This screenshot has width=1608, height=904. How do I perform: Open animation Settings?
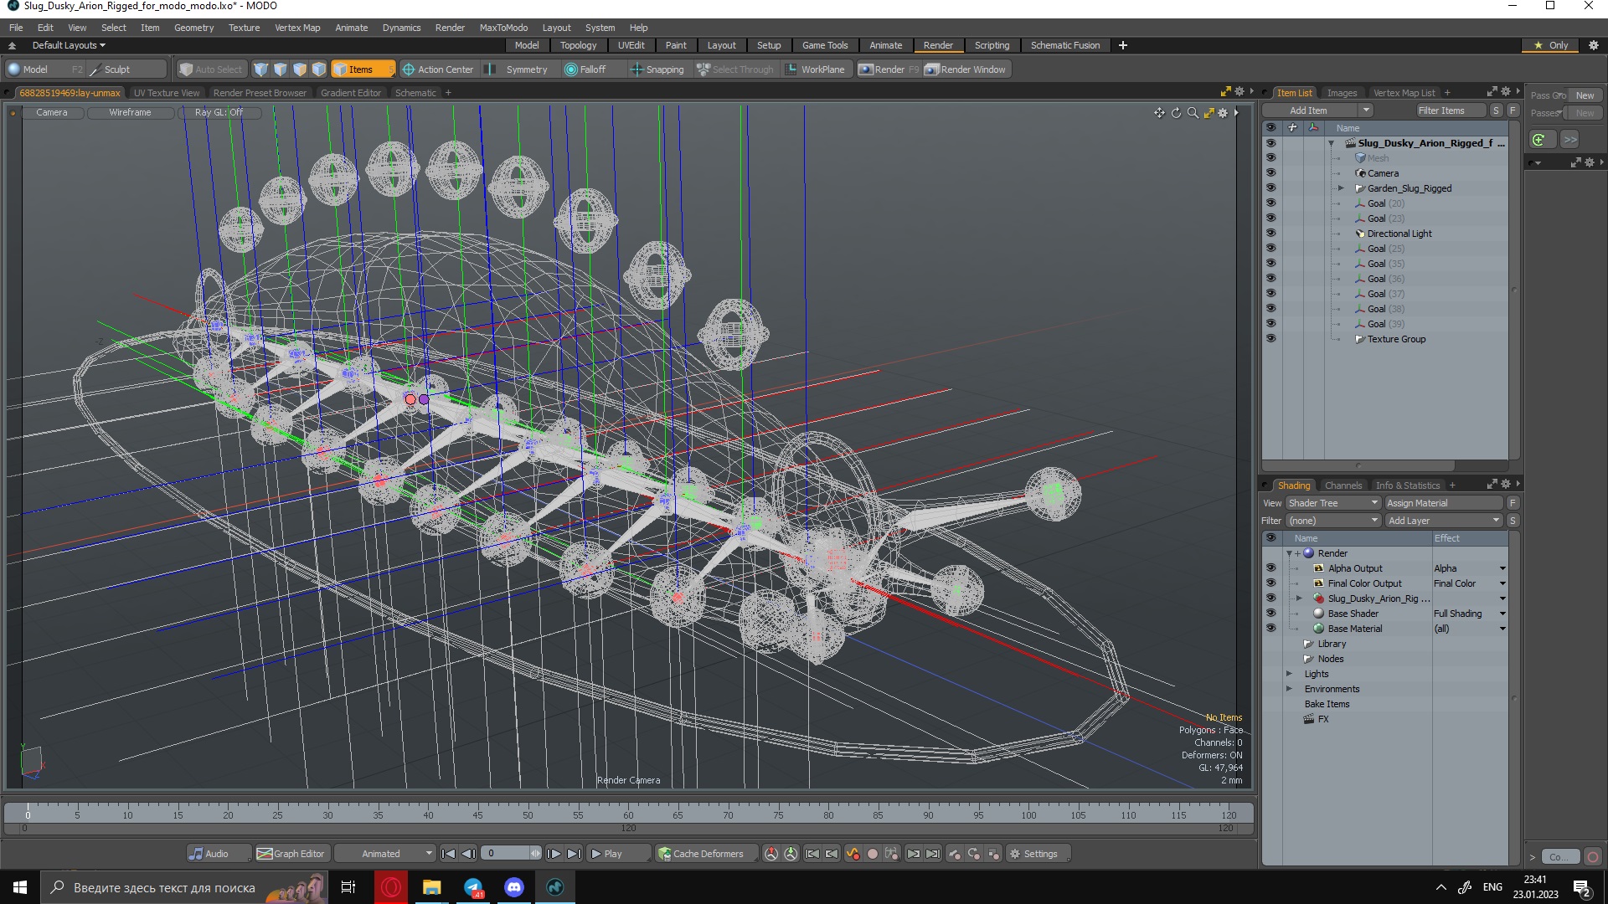point(1037,854)
